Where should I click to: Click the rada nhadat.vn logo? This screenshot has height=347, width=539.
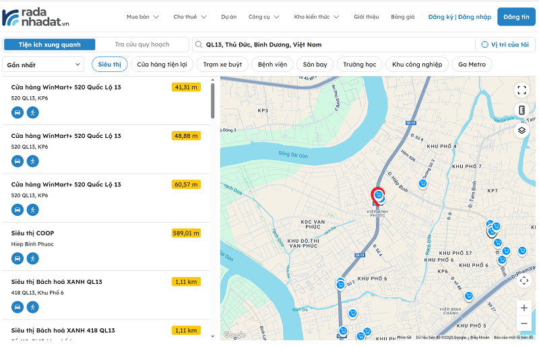point(36,17)
